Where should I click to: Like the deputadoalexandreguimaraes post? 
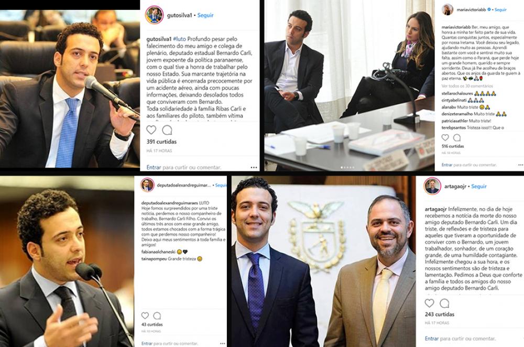pyautogui.click(x=145, y=316)
